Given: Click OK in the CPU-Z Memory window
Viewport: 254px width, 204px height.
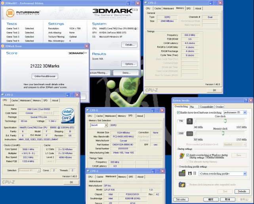Looking at the screenshot, I should tap(214, 90).
